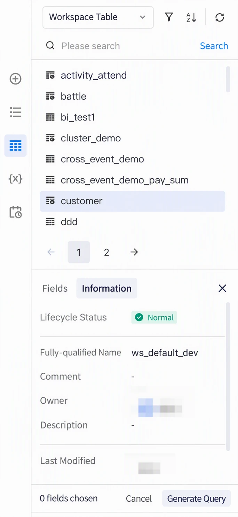
Task: Click the Normal lifecycle status badge
Action: pyautogui.click(x=154, y=317)
